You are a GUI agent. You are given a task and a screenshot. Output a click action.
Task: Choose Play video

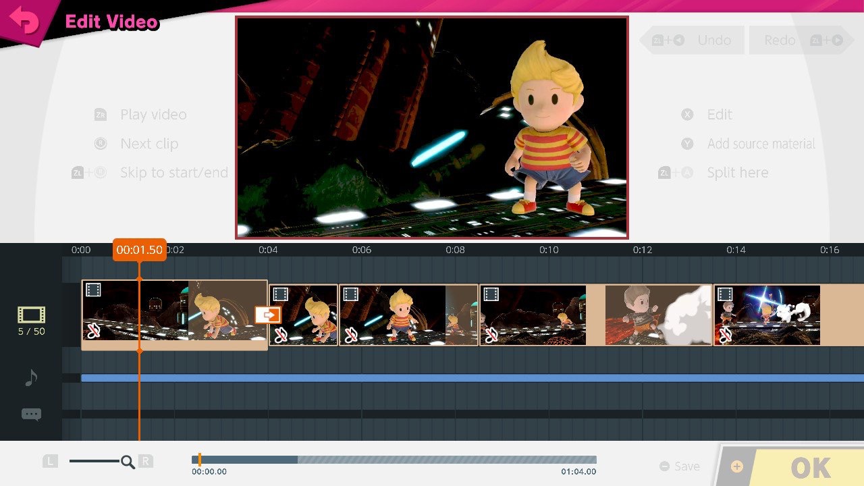[153, 115]
